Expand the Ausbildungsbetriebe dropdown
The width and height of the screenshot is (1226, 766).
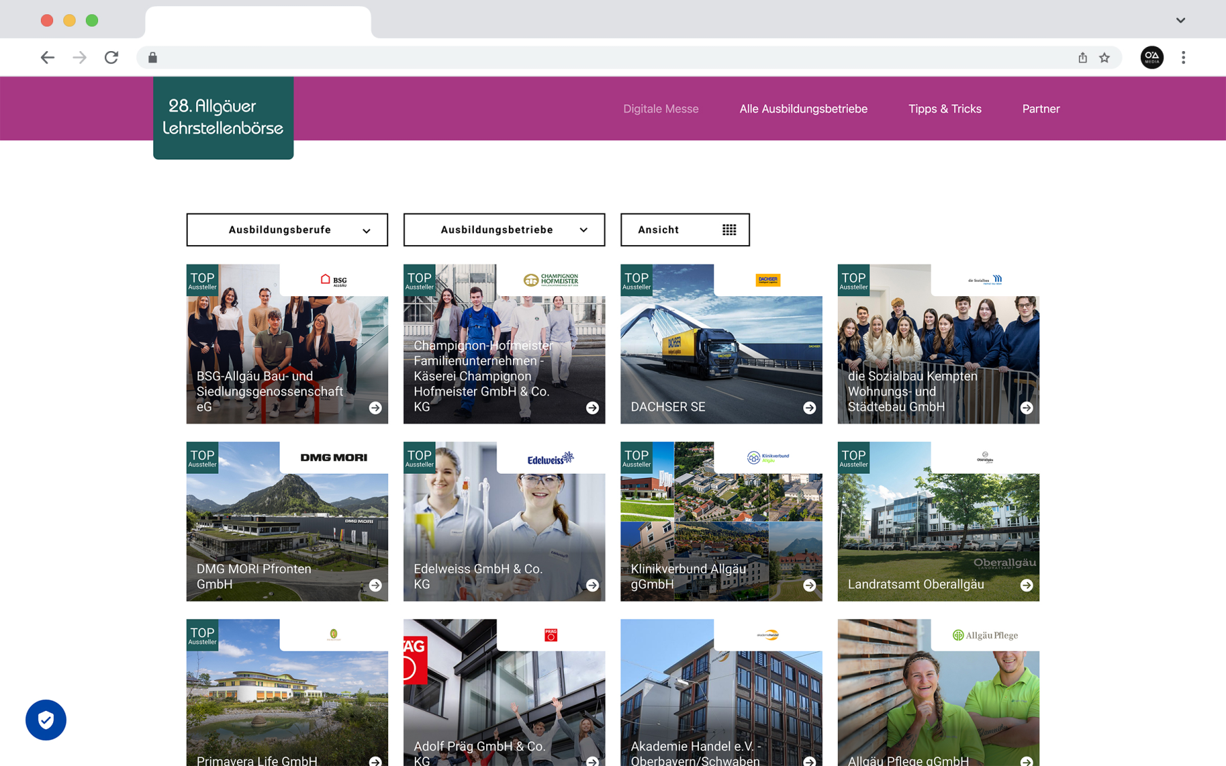(x=504, y=230)
